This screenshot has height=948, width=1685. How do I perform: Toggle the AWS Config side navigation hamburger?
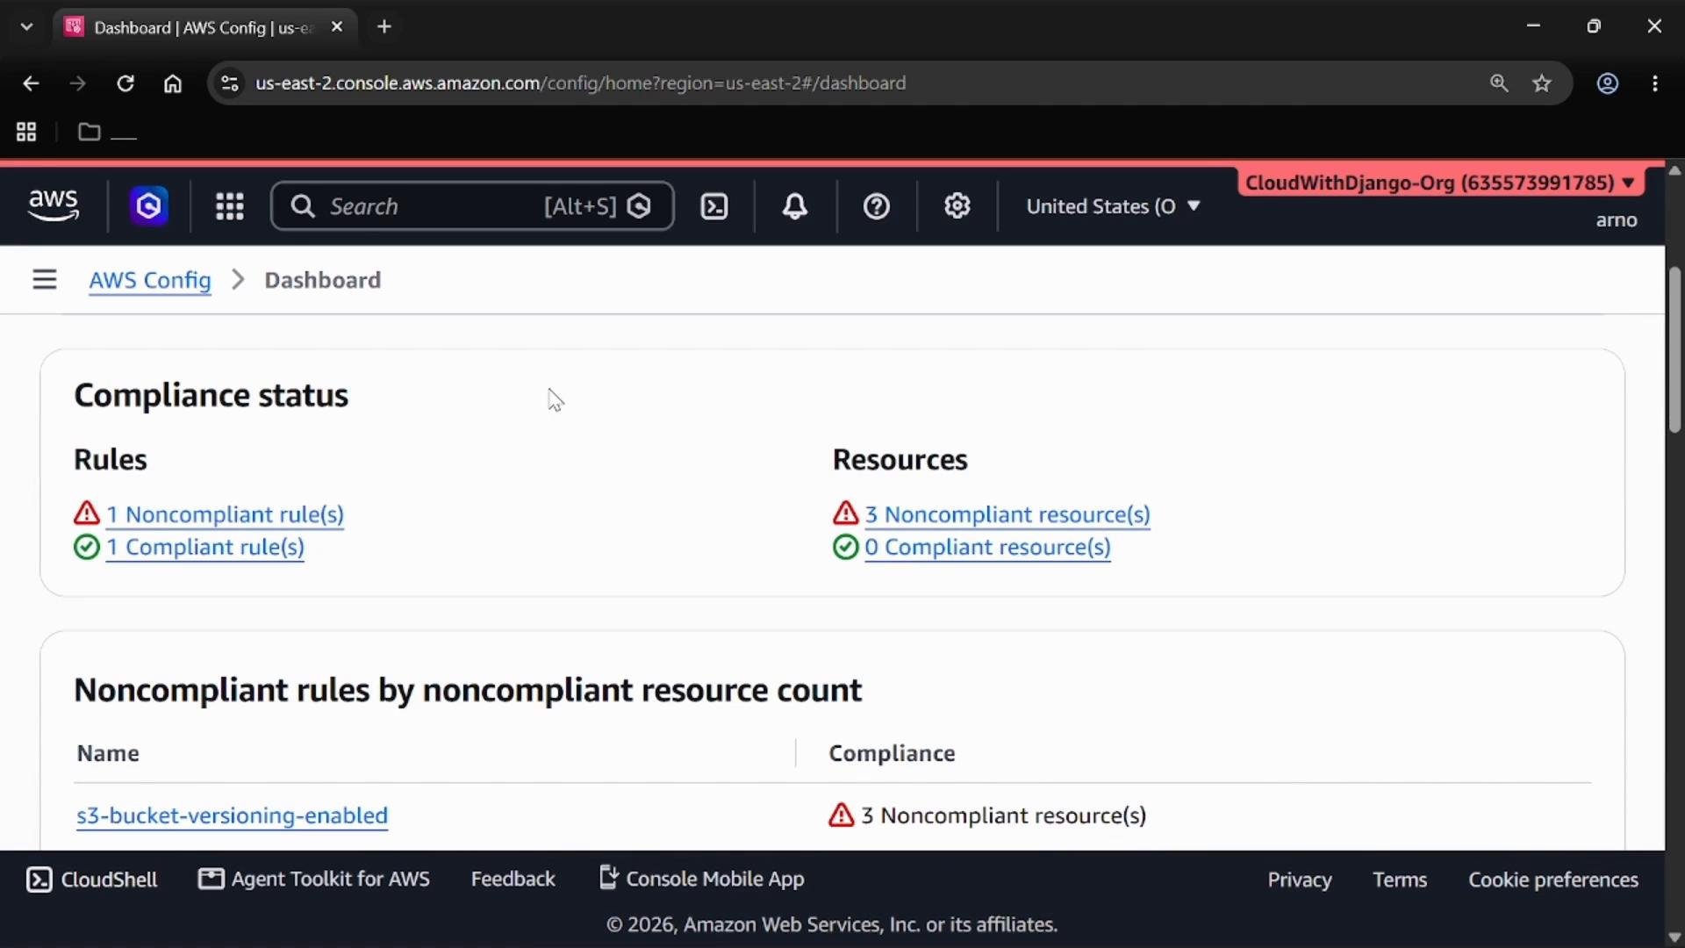coord(45,280)
